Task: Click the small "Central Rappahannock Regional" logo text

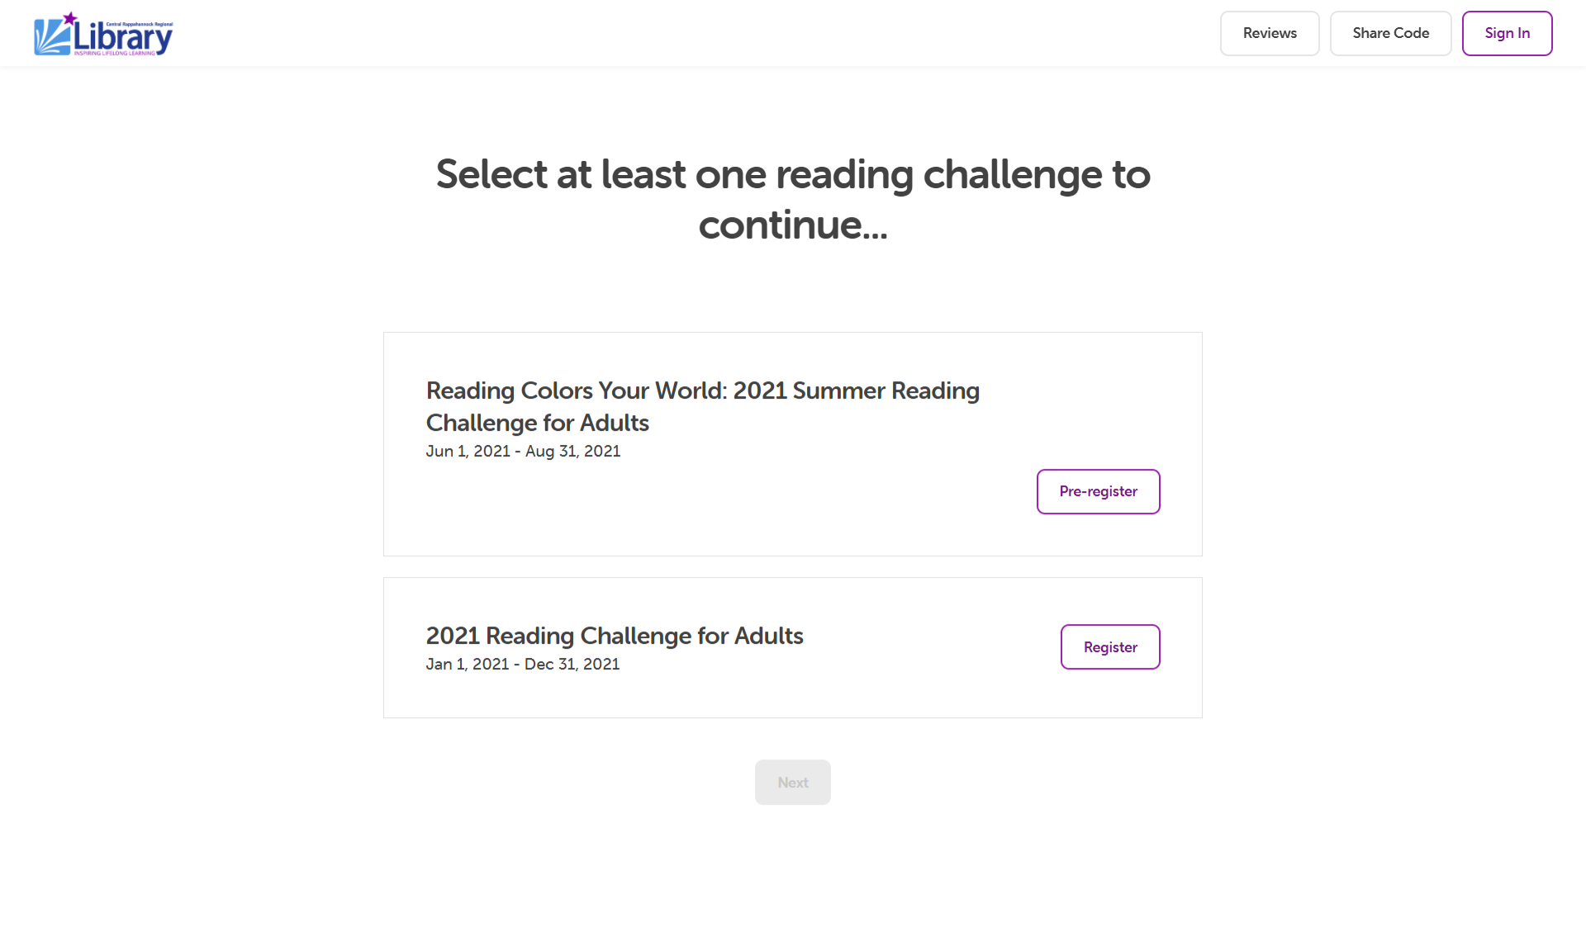Action: (x=140, y=24)
